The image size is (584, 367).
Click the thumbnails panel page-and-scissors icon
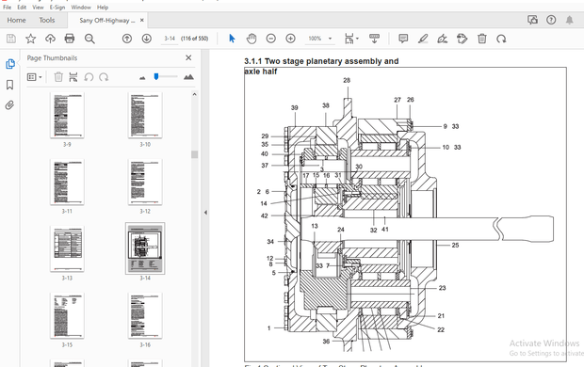tap(73, 77)
